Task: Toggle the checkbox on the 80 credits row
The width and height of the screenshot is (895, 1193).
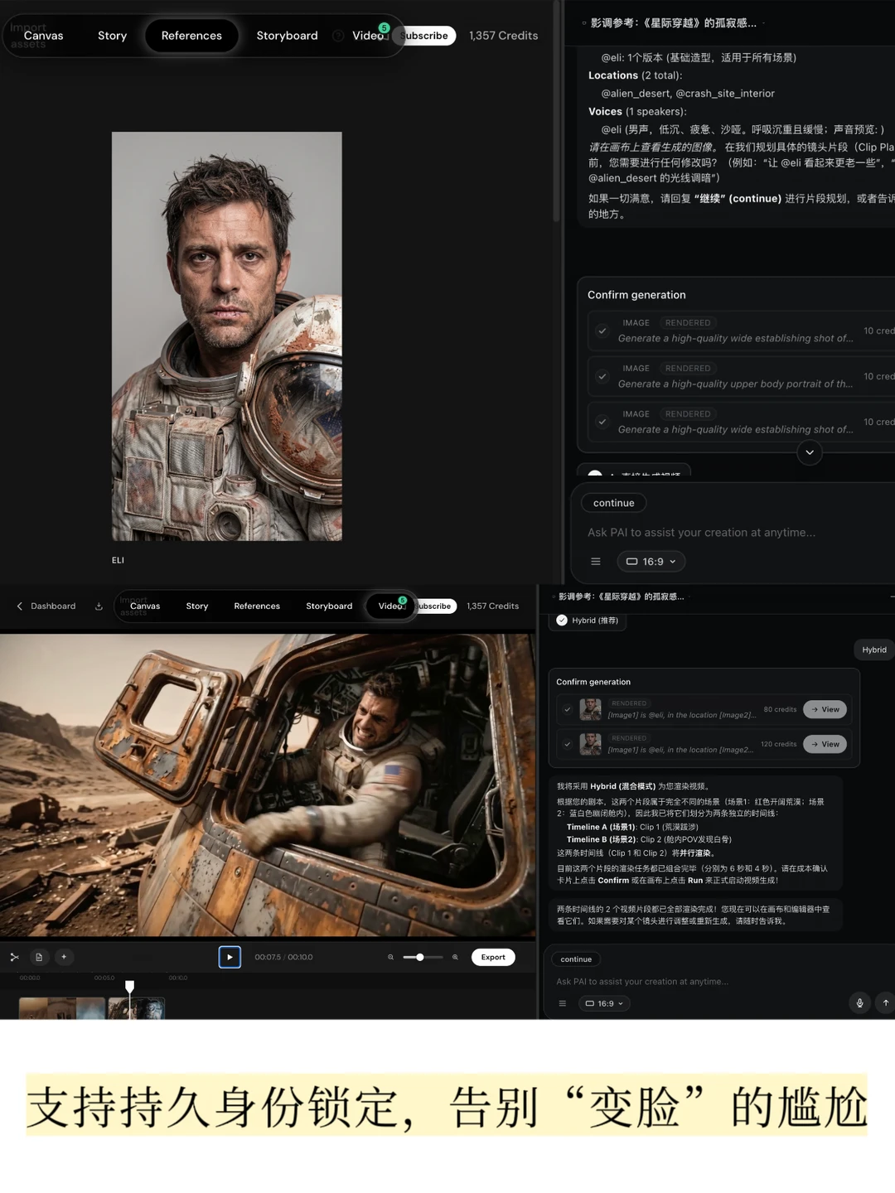Action: [567, 709]
